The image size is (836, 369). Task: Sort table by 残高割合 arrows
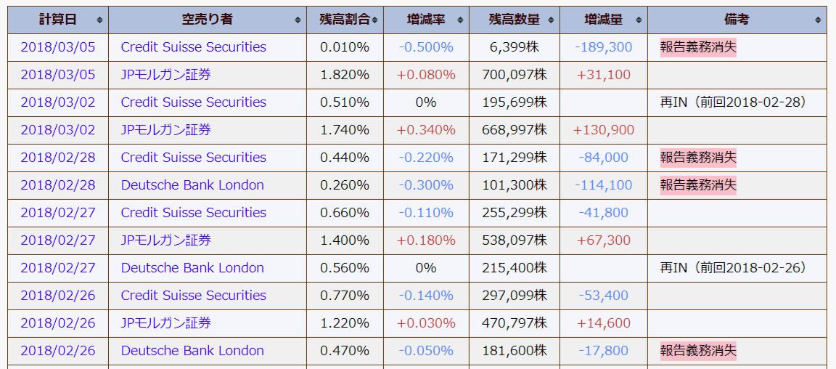click(x=374, y=20)
